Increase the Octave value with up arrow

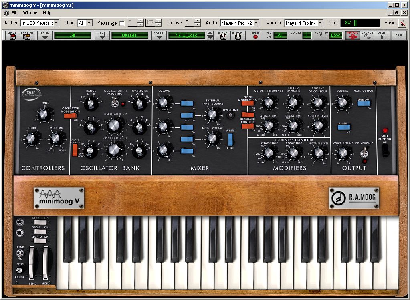click(198, 21)
